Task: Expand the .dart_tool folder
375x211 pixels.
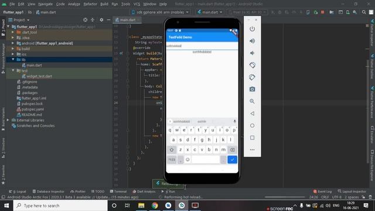Action: click(x=13, y=32)
